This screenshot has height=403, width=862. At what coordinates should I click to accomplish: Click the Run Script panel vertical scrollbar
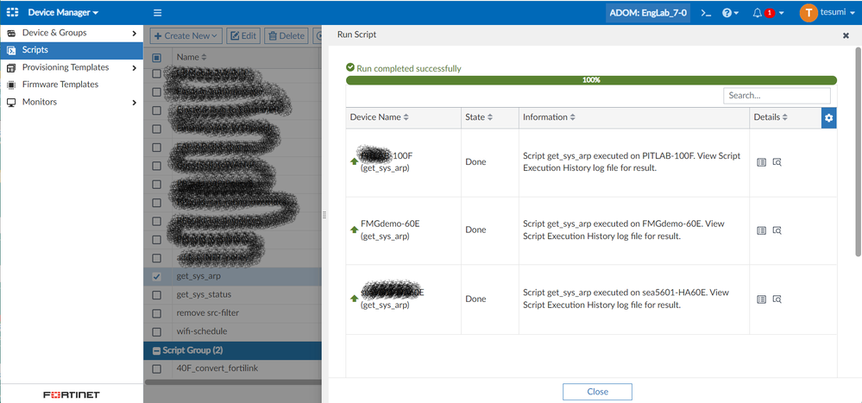pyautogui.click(x=857, y=151)
